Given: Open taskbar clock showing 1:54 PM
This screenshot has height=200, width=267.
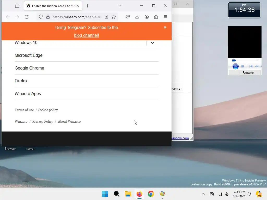Looking at the screenshot, I should 239,194.
